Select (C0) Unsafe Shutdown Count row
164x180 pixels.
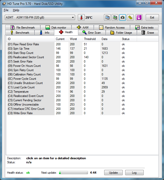(72, 83)
